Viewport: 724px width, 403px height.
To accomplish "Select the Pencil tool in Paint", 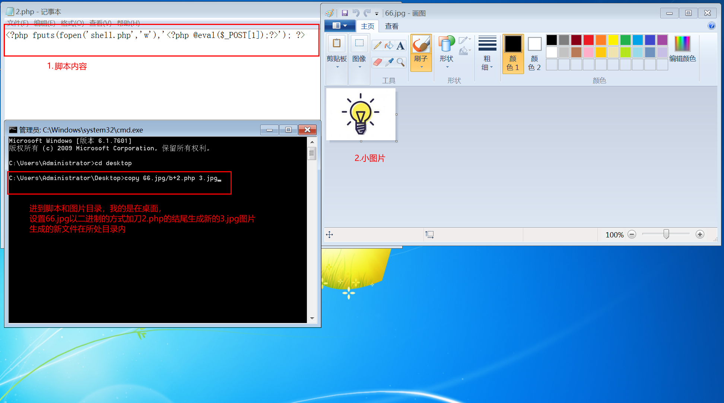I will pyautogui.click(x=377, y=45).
